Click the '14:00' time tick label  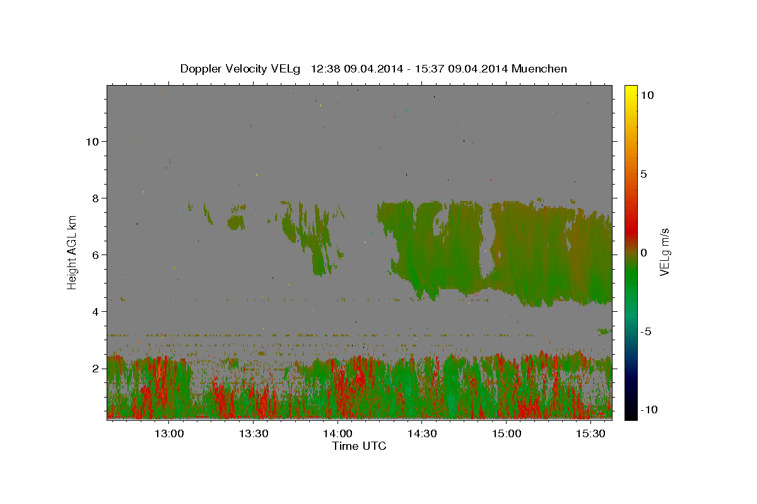pos(337,433)
